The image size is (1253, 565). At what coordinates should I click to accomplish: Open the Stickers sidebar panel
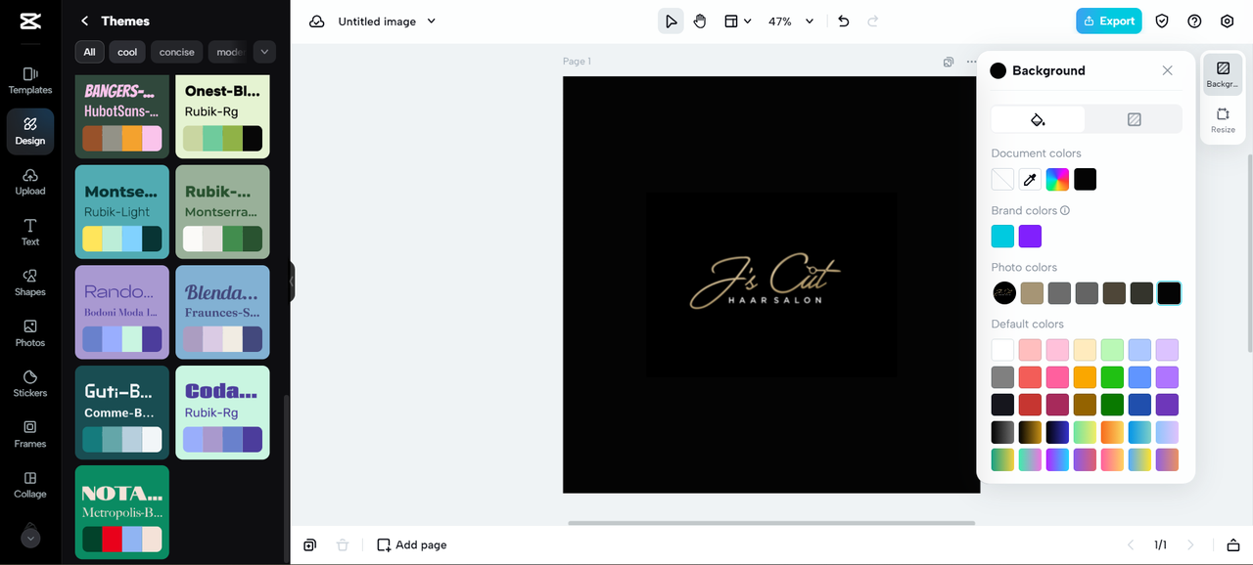click(x=30, y=384)
